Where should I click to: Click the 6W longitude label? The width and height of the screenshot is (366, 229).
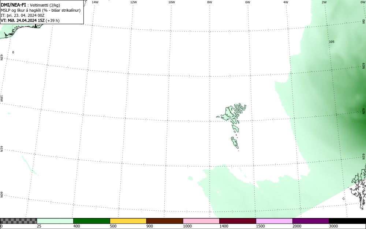(248, 2)
